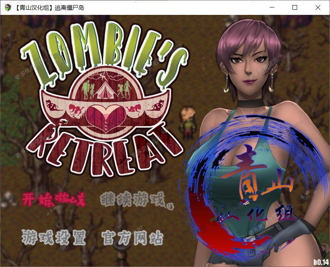Minimize the game window
This screenshot has height=267, width=330.
pos(272,7)
